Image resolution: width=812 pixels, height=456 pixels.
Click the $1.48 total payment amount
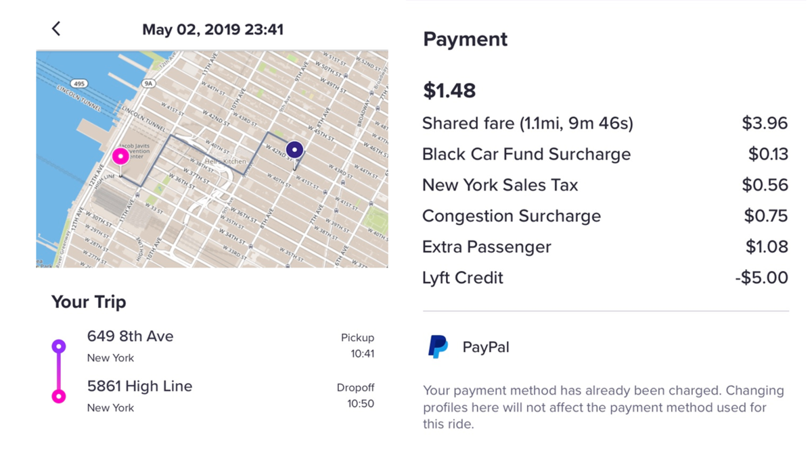[449, 90]
